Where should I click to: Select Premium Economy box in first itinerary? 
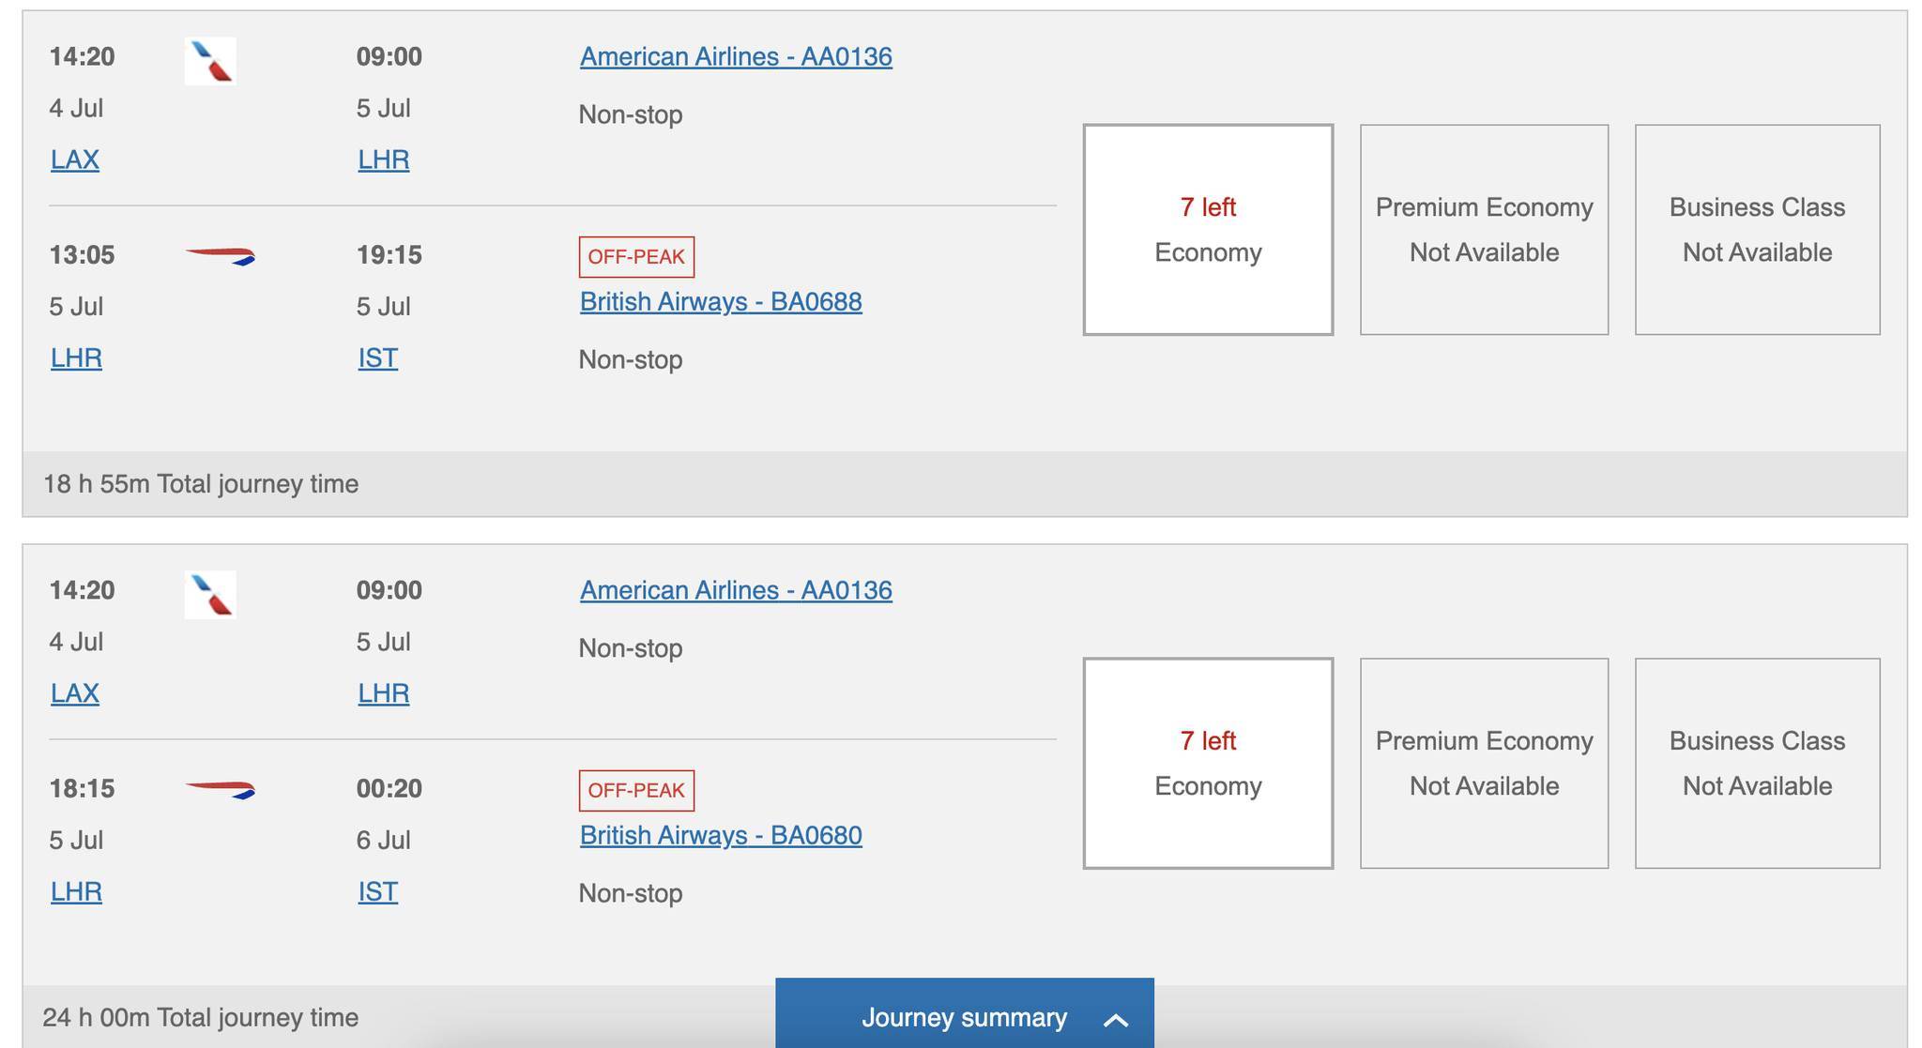click(1484, 230)
